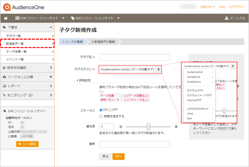Go to home via house icon
Image resolution: width=249 pixels, height=167 pixels.
(6, 18)
